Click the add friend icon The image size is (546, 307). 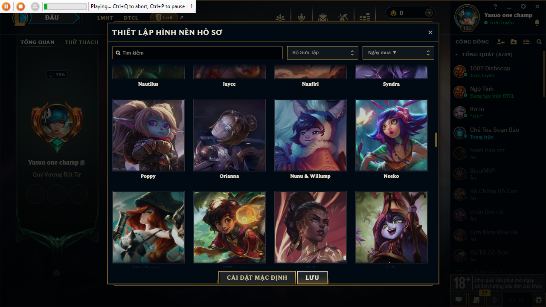(501, 42)
